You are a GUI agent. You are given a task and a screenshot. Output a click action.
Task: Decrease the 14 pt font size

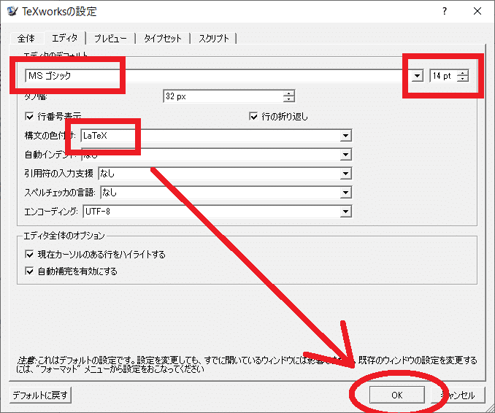tap(463, 79)
